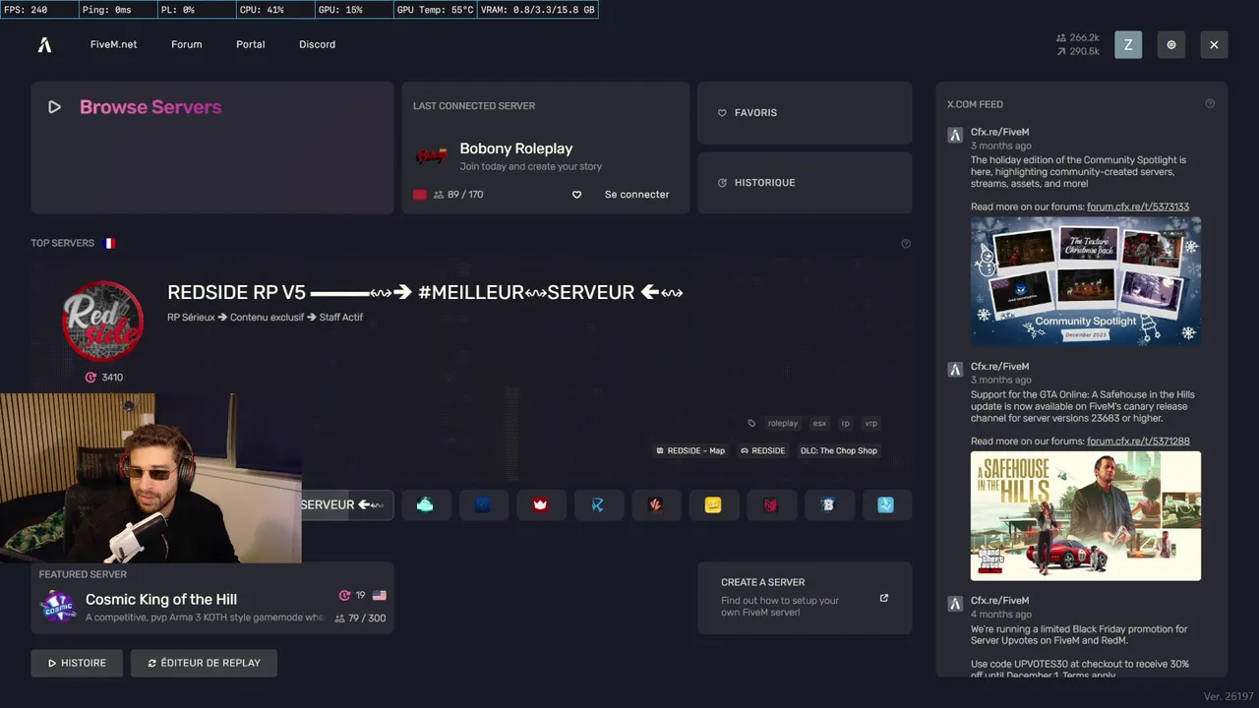Select the esx tag
The width and height of the screenshot is (1259, 708).
819,423
